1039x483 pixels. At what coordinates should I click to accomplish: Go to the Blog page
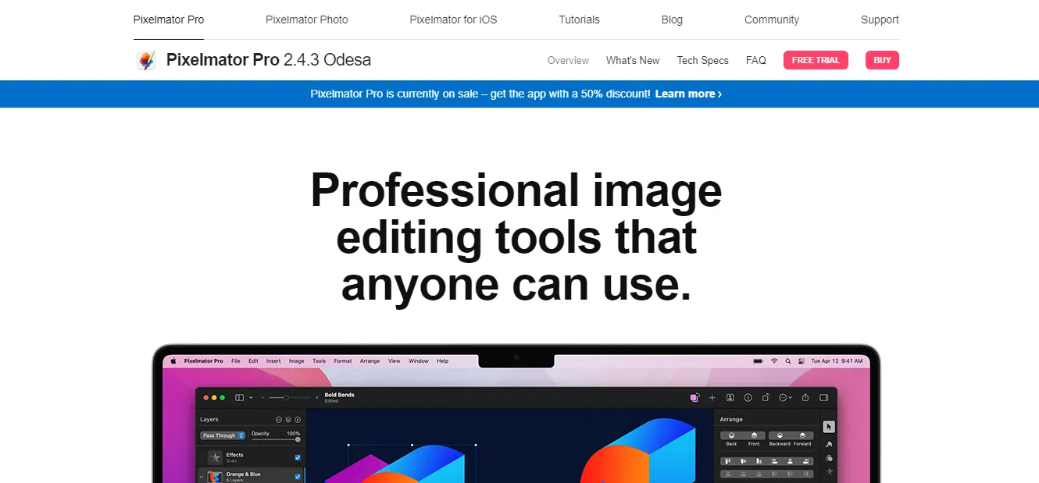point(672,20)
